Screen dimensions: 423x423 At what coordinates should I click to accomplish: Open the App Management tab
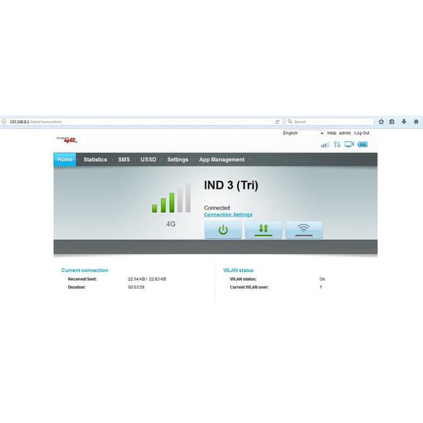pos(222,159)
